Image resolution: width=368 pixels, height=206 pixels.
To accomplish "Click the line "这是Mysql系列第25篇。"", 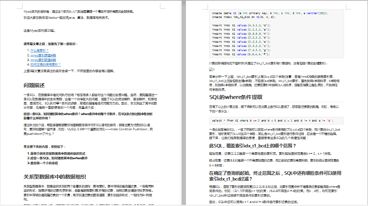I will coord(40,30).
